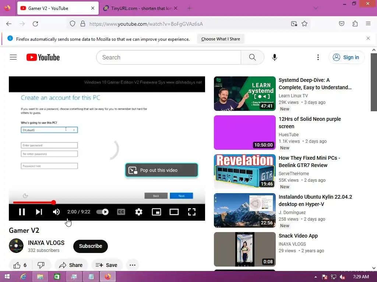
Task: Open Snack Video App thumbnail
Action: click(x=244, y=249)
